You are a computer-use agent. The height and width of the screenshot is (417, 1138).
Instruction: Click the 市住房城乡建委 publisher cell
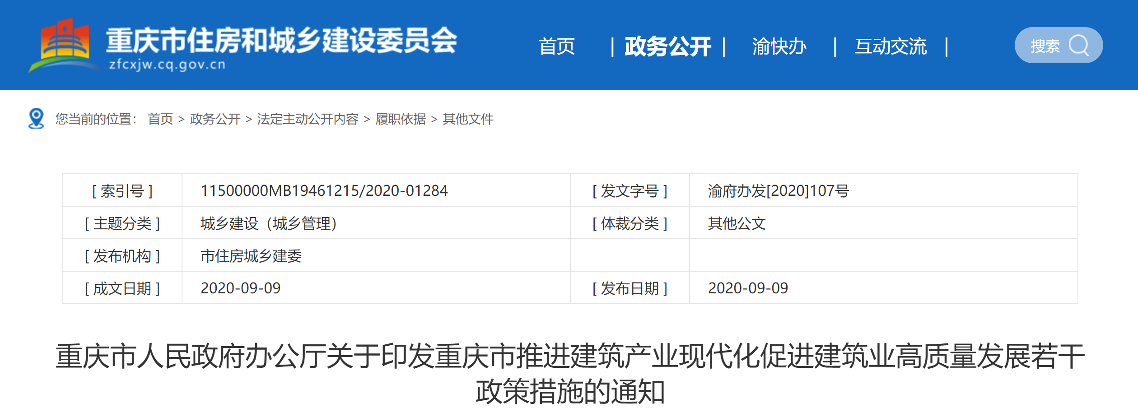tap(251, 256)
